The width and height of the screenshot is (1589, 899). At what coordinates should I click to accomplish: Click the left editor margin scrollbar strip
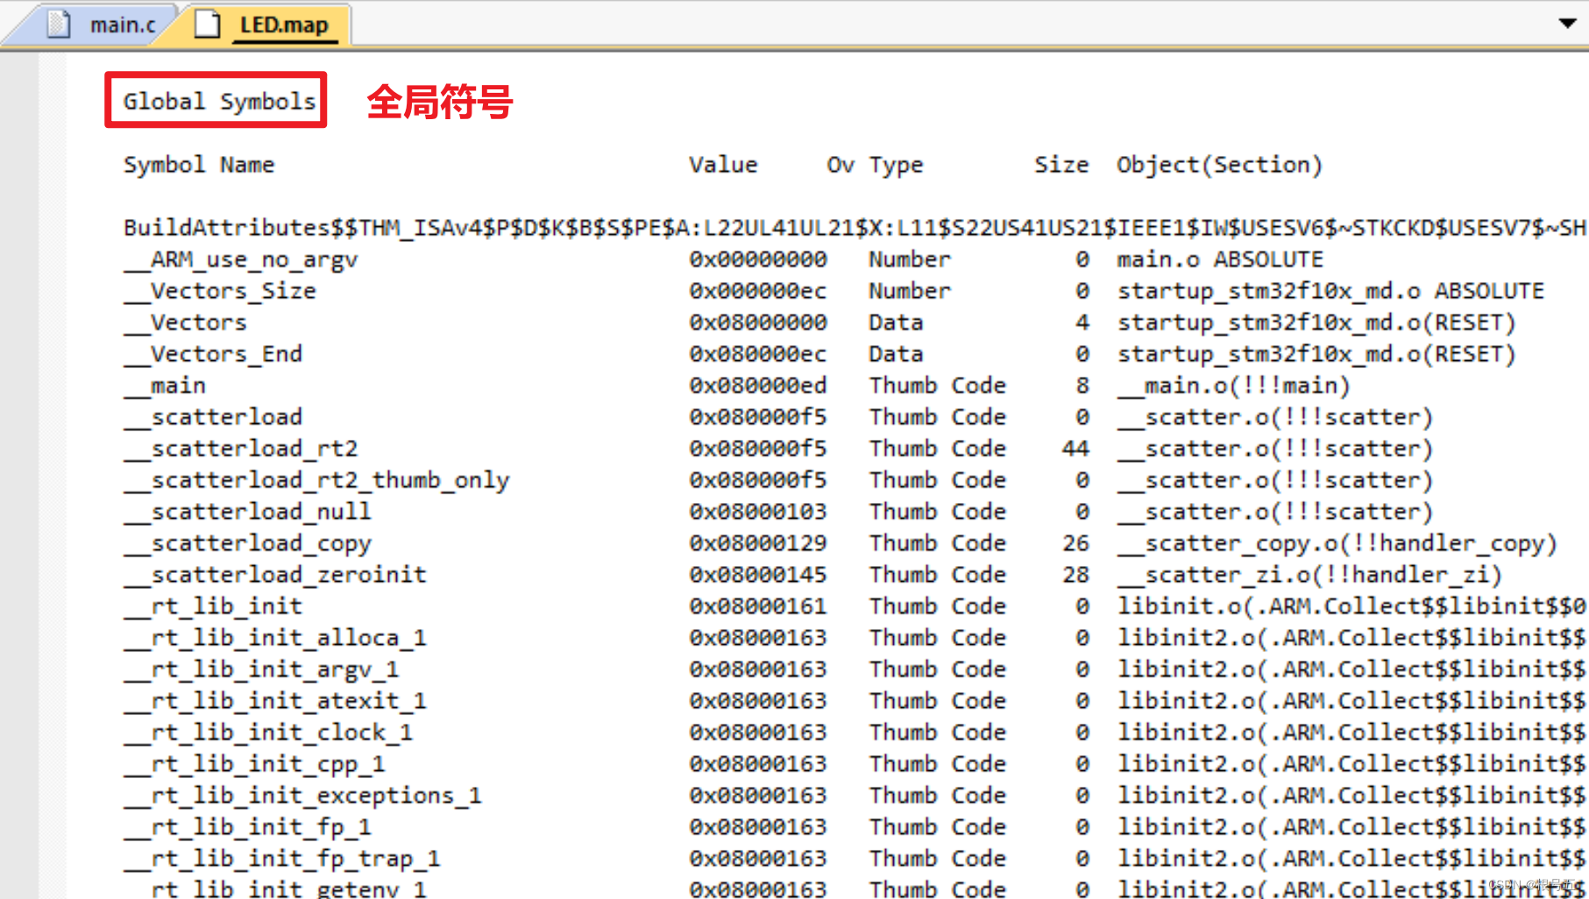tap(50, 438)
